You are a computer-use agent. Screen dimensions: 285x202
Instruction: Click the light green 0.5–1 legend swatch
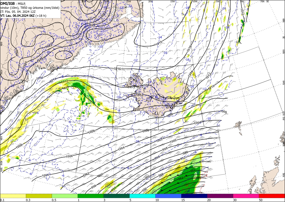click(65, 196)
